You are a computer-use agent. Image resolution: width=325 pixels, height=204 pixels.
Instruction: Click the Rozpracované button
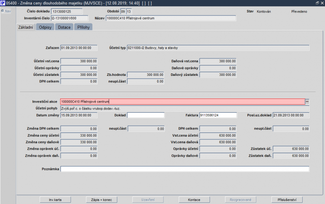coord(240,200)
